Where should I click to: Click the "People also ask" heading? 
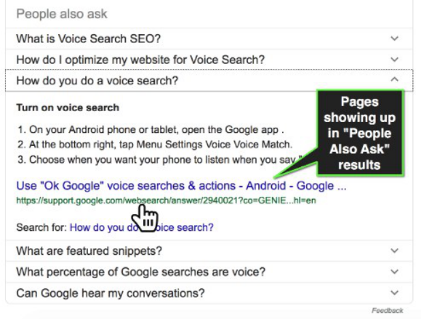tap(62, 14)
